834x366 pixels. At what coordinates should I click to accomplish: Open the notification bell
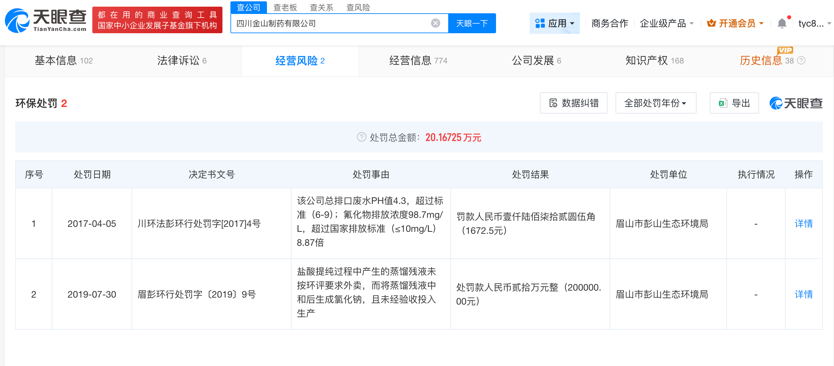tap(782, 23)
